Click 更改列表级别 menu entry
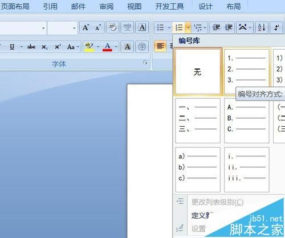The width and height of the screenshot is (285, 238). 217,202
